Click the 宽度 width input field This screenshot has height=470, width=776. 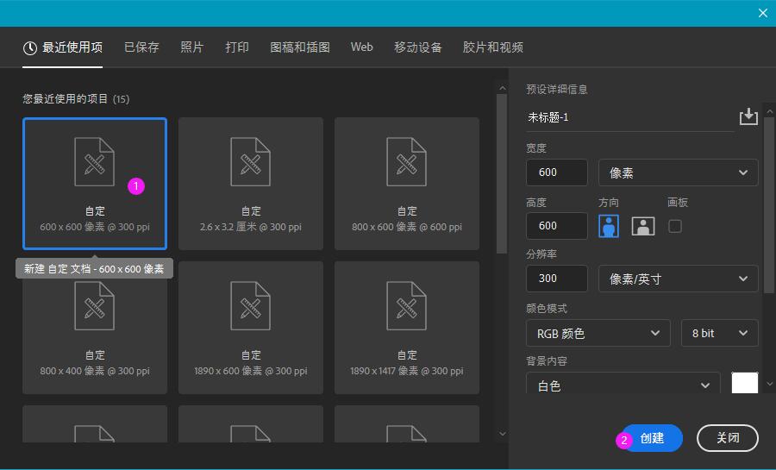click(557, 172)
